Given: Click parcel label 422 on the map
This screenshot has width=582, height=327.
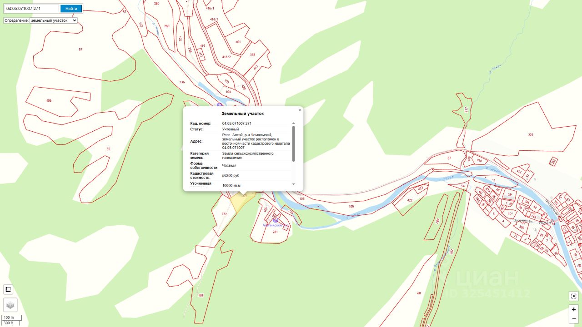Looking at the screenshot, I should 410,200.
